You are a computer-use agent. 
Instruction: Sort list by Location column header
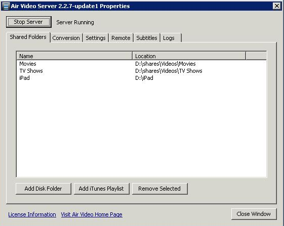click(189, 56)
